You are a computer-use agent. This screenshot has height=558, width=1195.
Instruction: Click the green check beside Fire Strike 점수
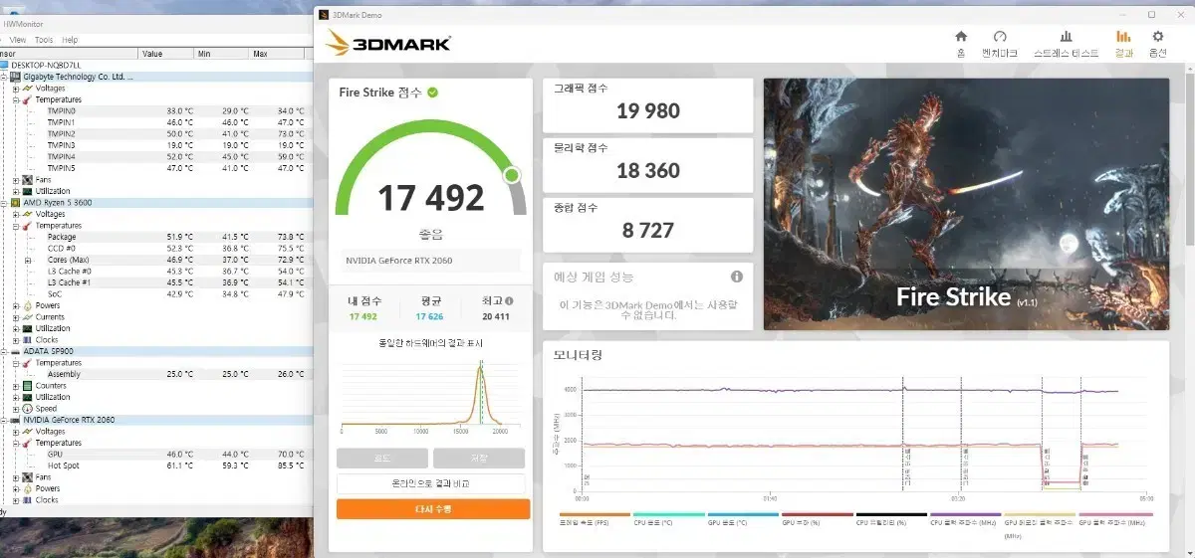click(433, 93)
